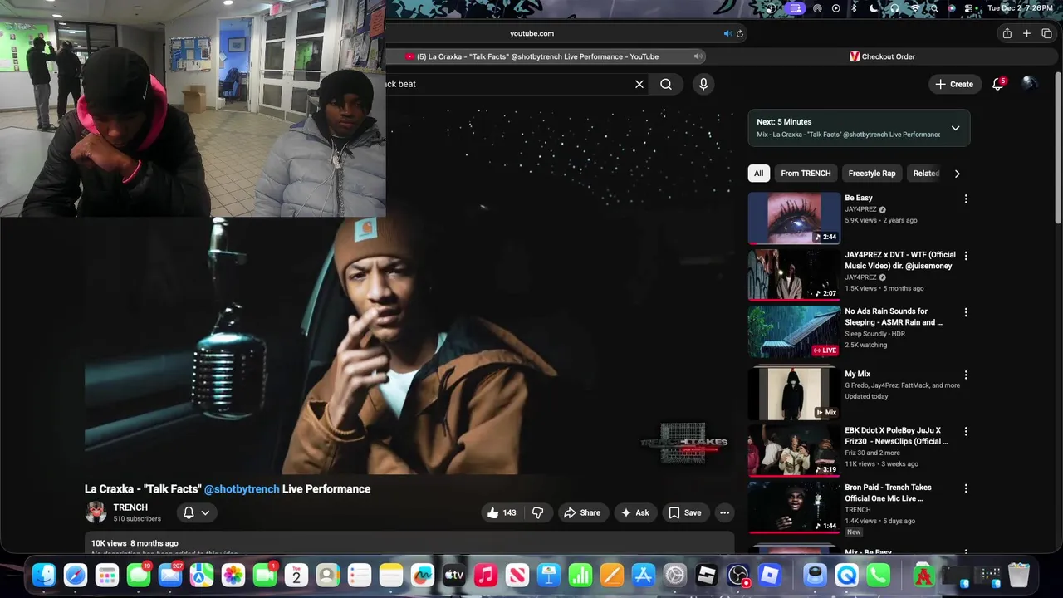Click the youtube.com address field

pyautogui.click(x=531, y=33)
